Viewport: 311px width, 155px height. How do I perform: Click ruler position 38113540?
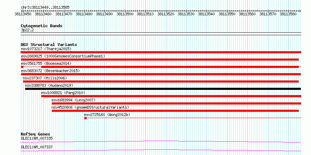click(x=207, y=14)
